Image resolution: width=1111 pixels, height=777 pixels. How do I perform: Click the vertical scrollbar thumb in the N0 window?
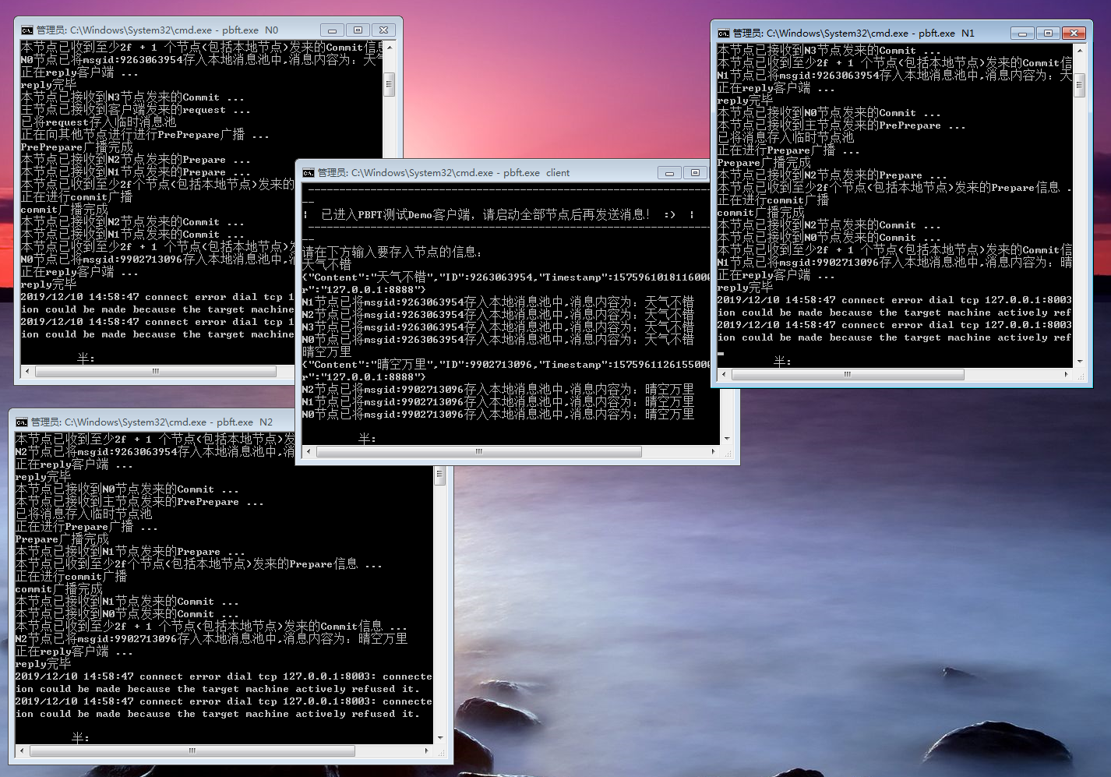(x=390, y=83)
